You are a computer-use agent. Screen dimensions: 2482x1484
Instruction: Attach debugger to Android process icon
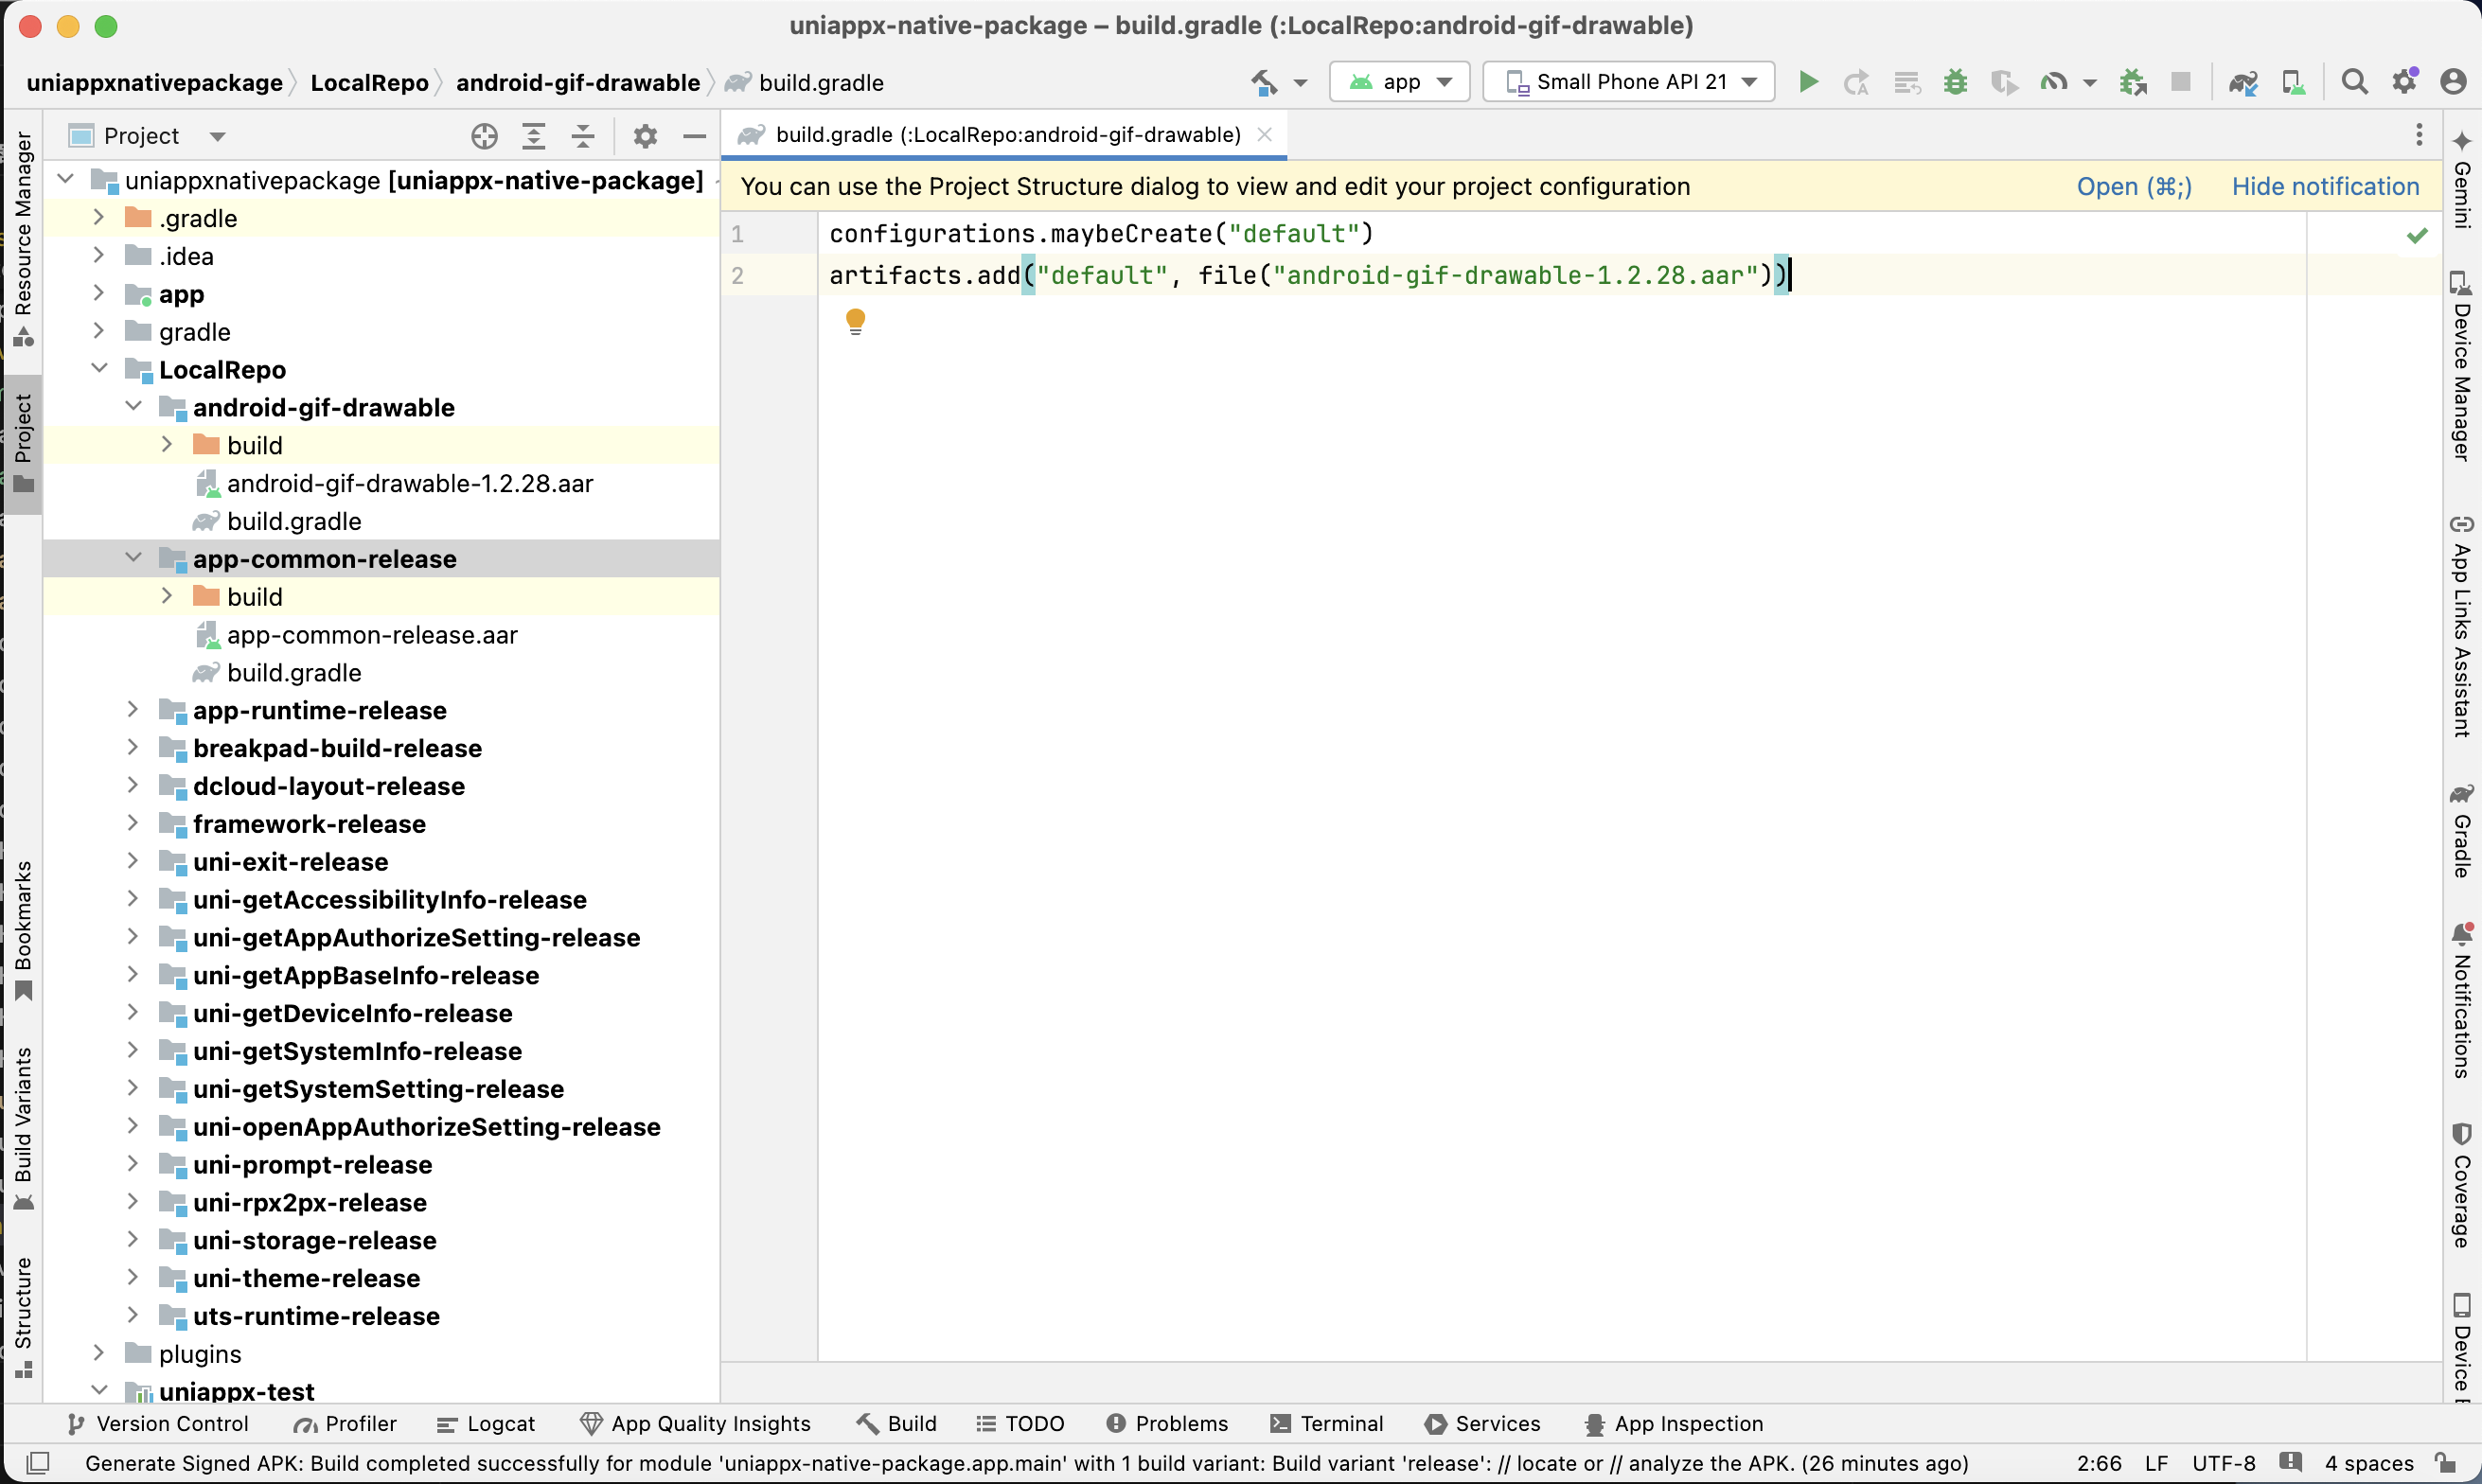tap(2132, 82)
